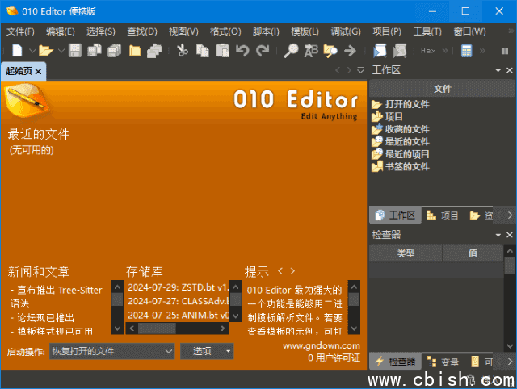Open the CLASSAdv.bt repository entry

[178, 301]
